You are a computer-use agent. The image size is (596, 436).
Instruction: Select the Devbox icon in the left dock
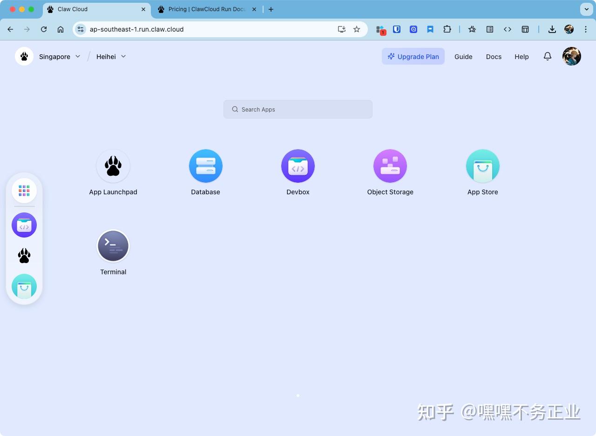(x=24, y=225)
